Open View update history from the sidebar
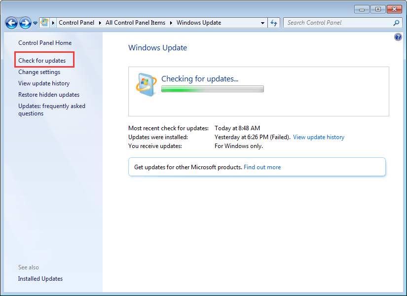This screenshot has height=296, width=407. [x=45, y=83]
